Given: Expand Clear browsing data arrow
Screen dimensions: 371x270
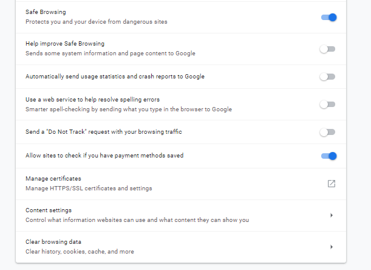Looking at the screenshot, I should [332, 247].
